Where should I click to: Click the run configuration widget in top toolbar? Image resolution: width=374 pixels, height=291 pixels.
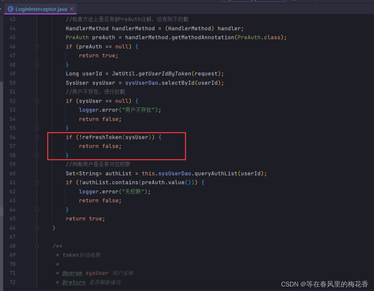tap(253, 1)
